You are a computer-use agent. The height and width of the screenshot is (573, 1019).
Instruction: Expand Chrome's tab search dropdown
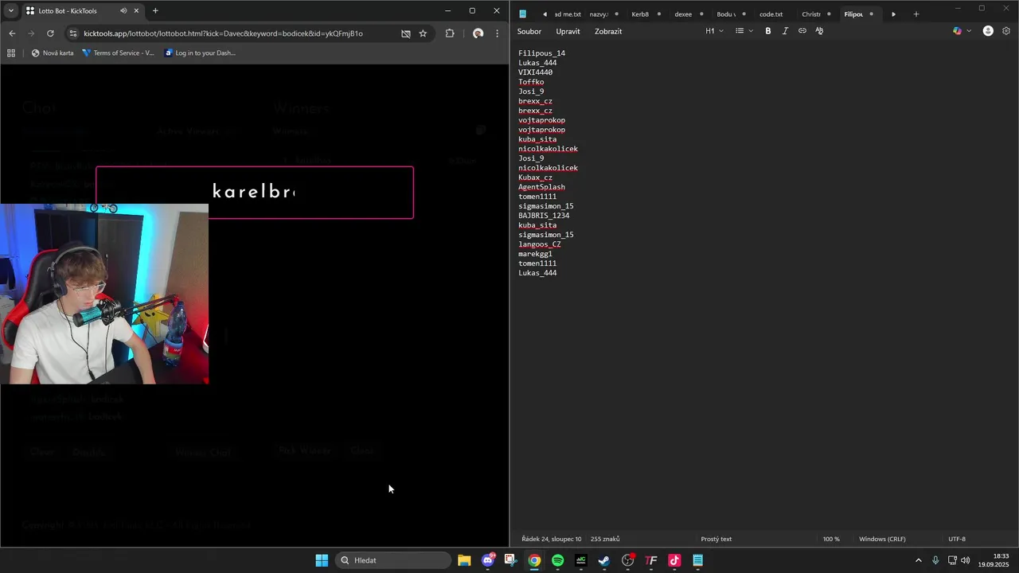tap(10, 11)
